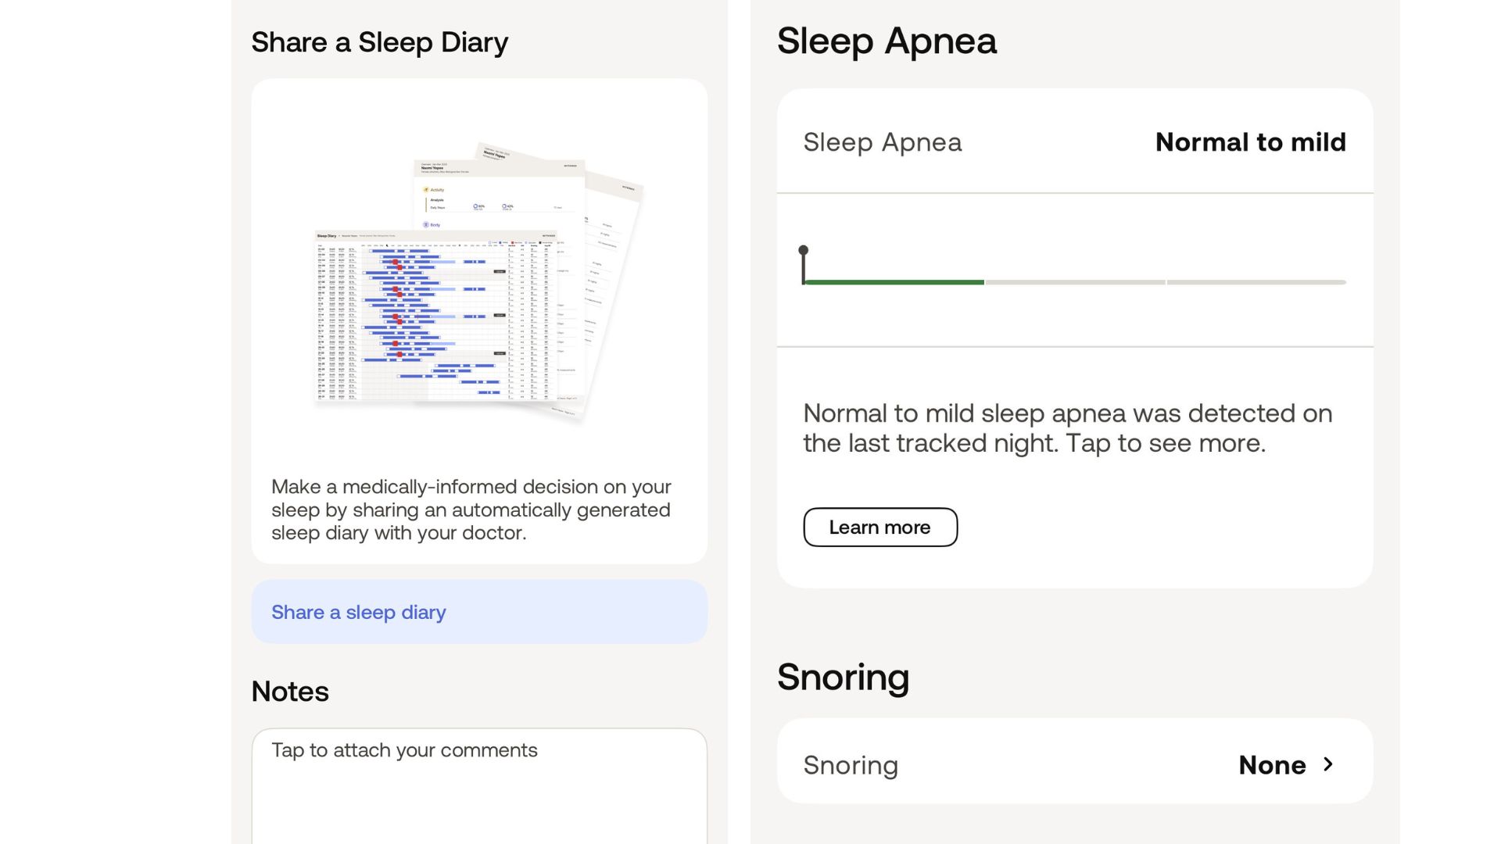The image size is (1501, 844).
Task: Click the middle gray apnea severity segment
Action: pyautogui.click(x=1075, y=282)
